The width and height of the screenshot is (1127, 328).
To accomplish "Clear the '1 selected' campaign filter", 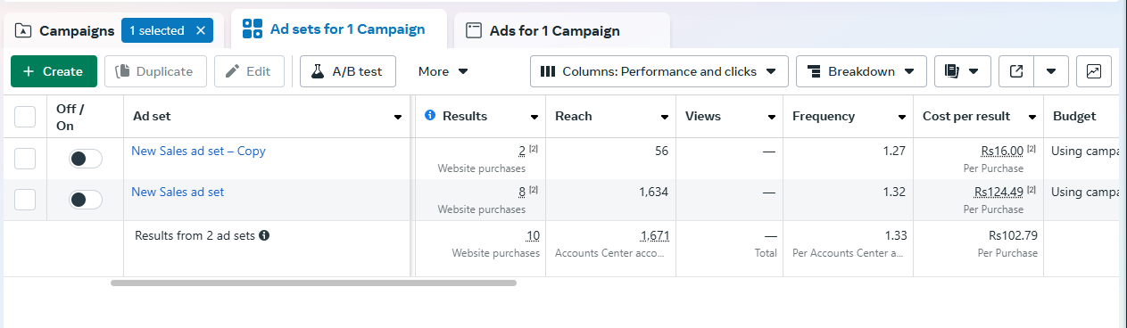I will point(200,30).
